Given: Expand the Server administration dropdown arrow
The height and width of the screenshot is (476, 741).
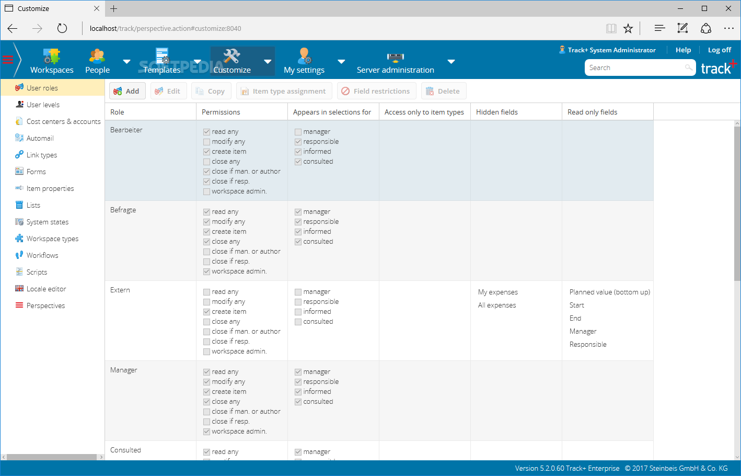Looking at the screenshot, I should [x=451, y=62].
